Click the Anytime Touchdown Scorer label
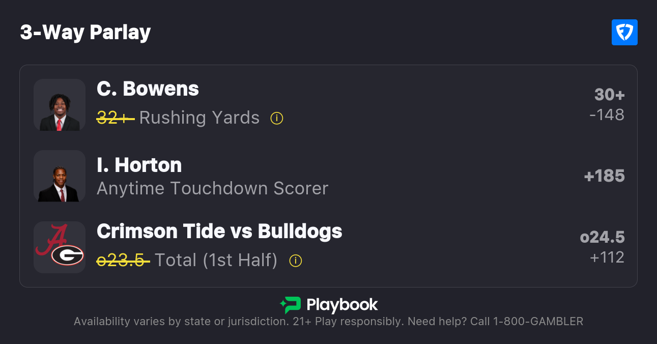 click(212, 189)
